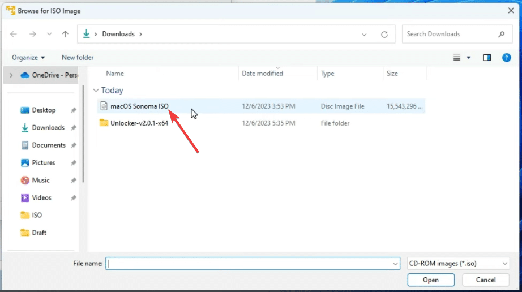
Task: Go up one folder level
Action: tap(65, 34)
